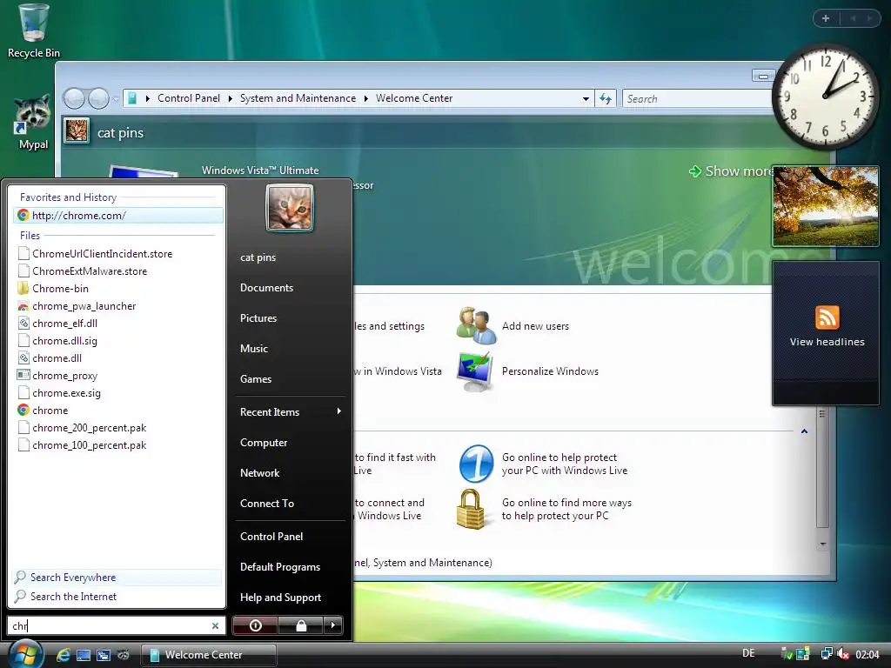The width and height of the screenshot is (891, 668).
Task: Open Control Panel from Start menu
Action: [x=271, y=536]
